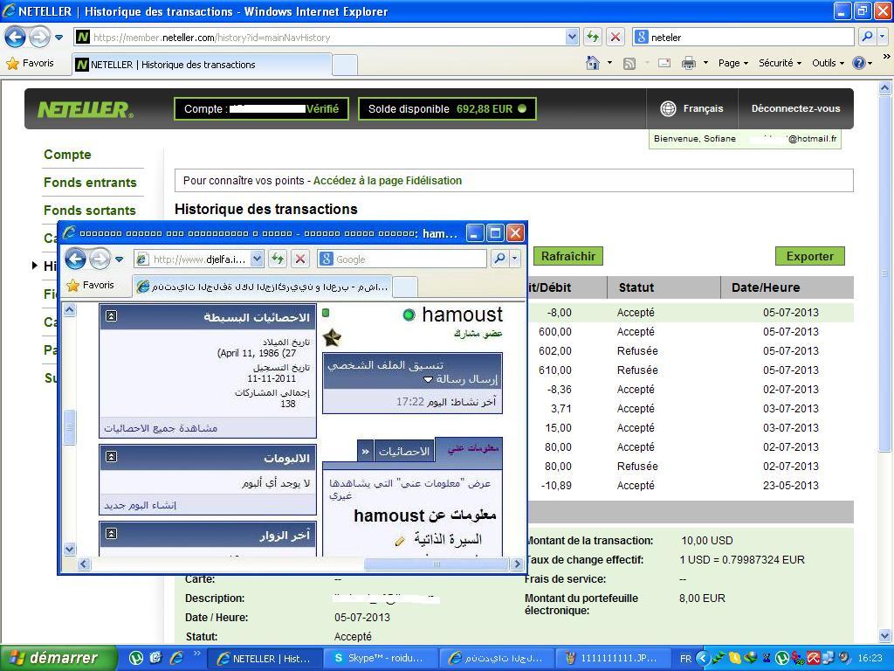Click Internet Explorer quick launch icon
Viewport: 894px width, 671px height.
tap(176, 658)
